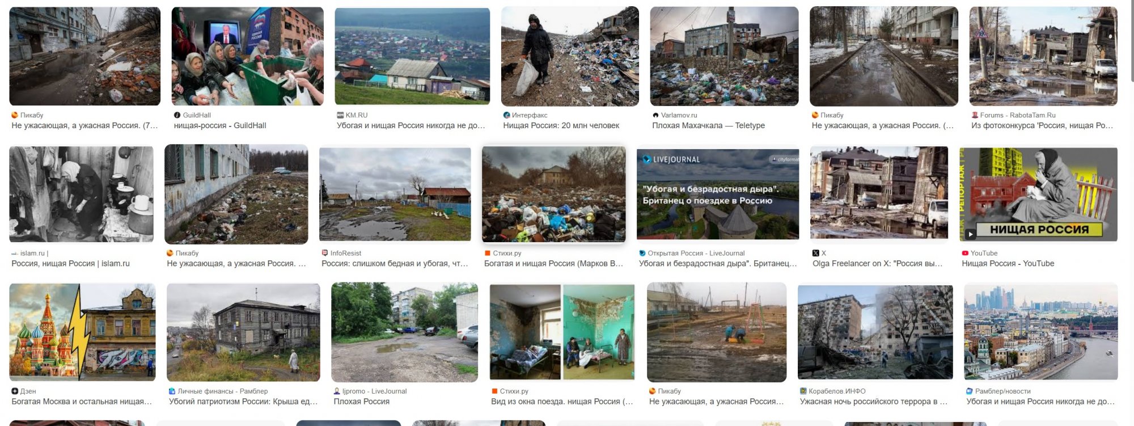Open link 'Нищая Россия: 20 млн человек'
Image resolution: width=1134 pixels, height=426 pixels.
click(x=561, y=125)
